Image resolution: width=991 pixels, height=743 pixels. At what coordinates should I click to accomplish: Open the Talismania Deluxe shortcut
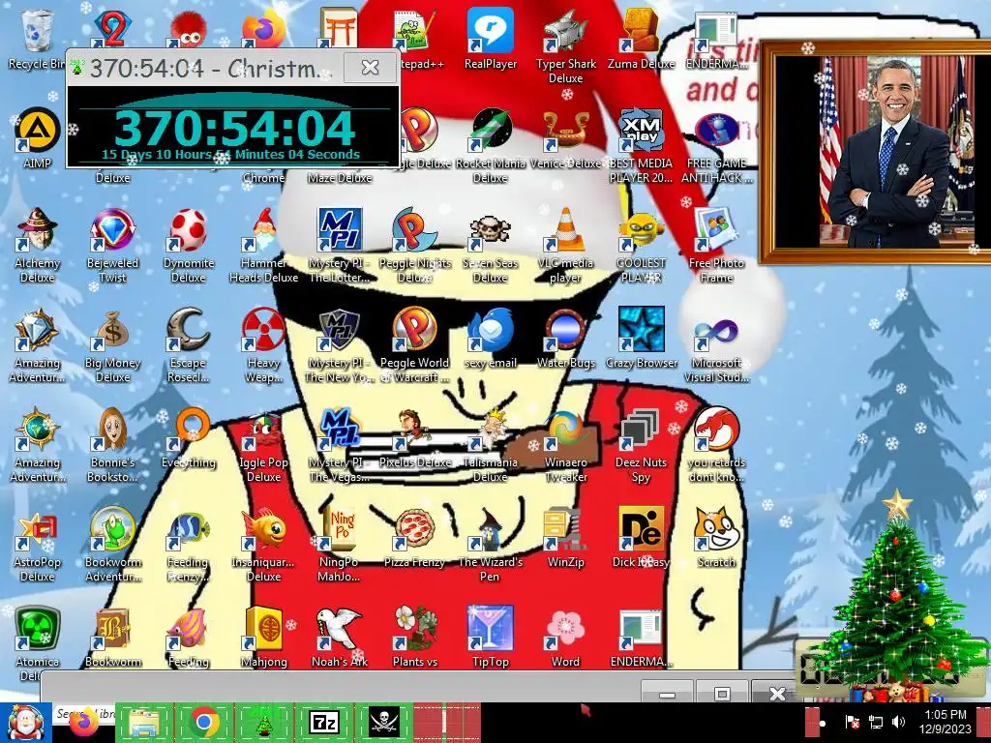[491, 445]
